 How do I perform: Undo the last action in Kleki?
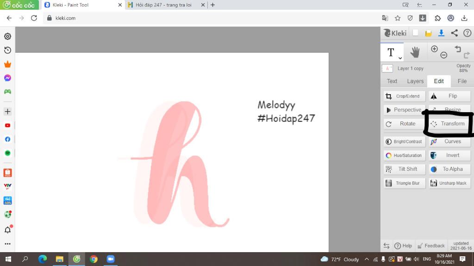click(x=458, y=49)
